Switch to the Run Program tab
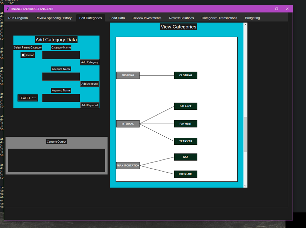The height and width of the screenshot is (228, 306). coord(18,18)
